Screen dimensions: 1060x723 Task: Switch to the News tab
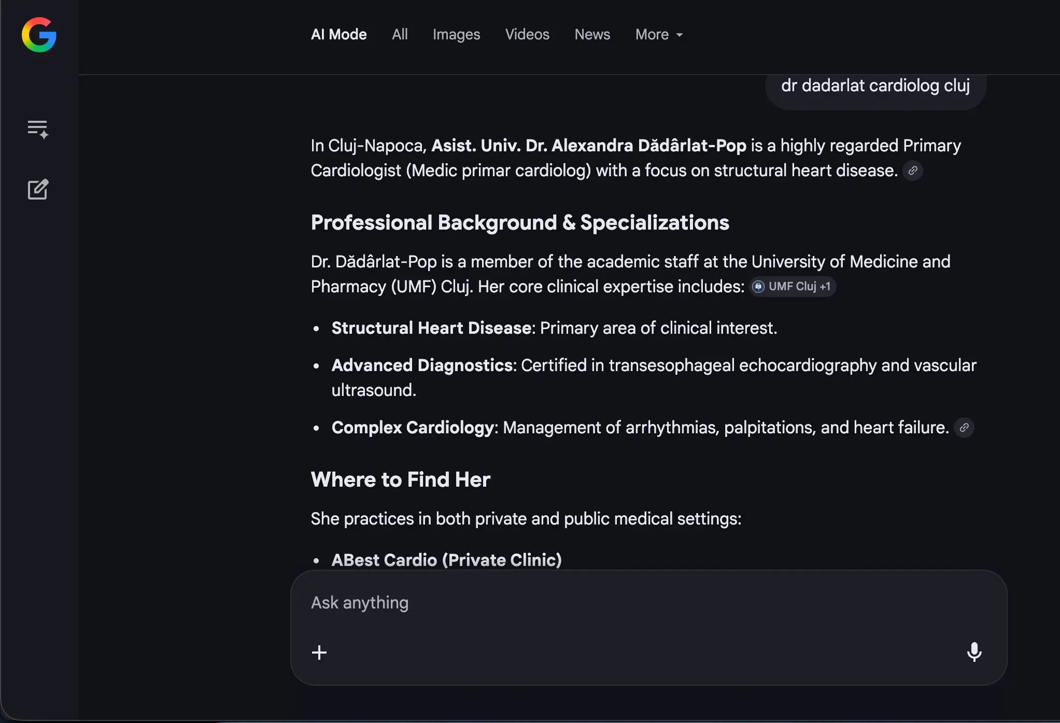[x=592, y=34]
